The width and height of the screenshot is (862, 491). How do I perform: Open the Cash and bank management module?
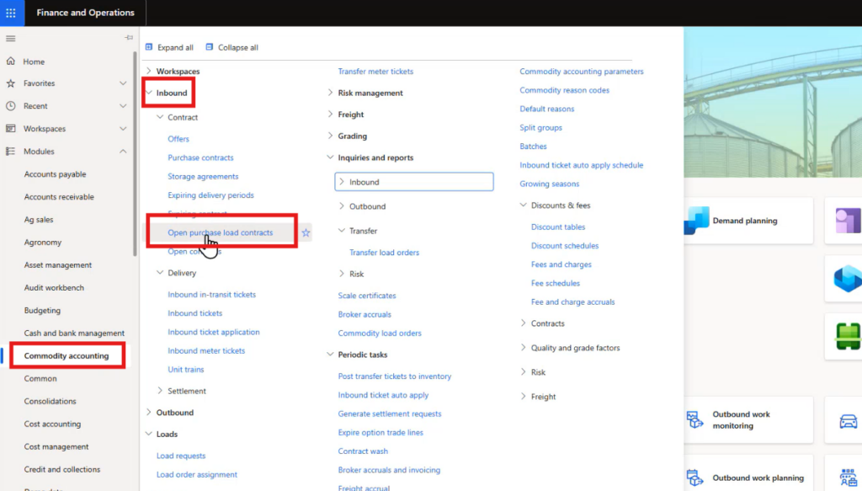pyautogui.click(x=74, y=334)
